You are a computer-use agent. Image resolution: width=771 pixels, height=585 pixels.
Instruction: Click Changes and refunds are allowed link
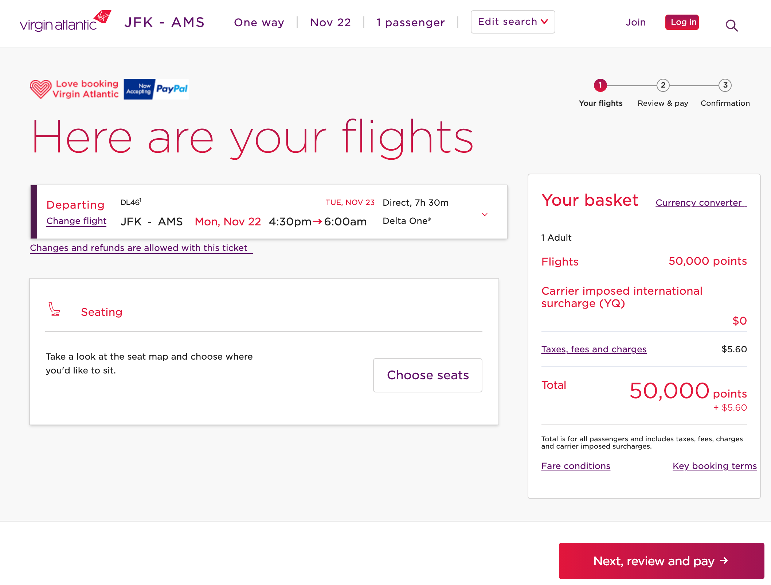tap(140, 248)
